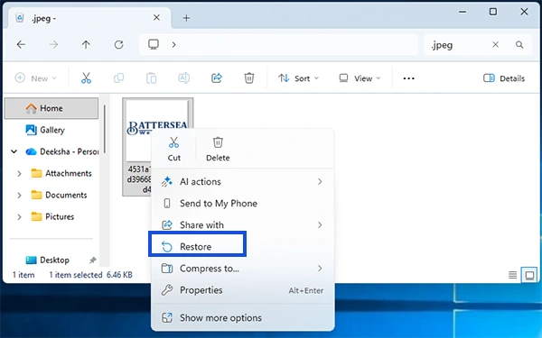
Task: Choose Send to My Phone
Action: pos(243,204)
